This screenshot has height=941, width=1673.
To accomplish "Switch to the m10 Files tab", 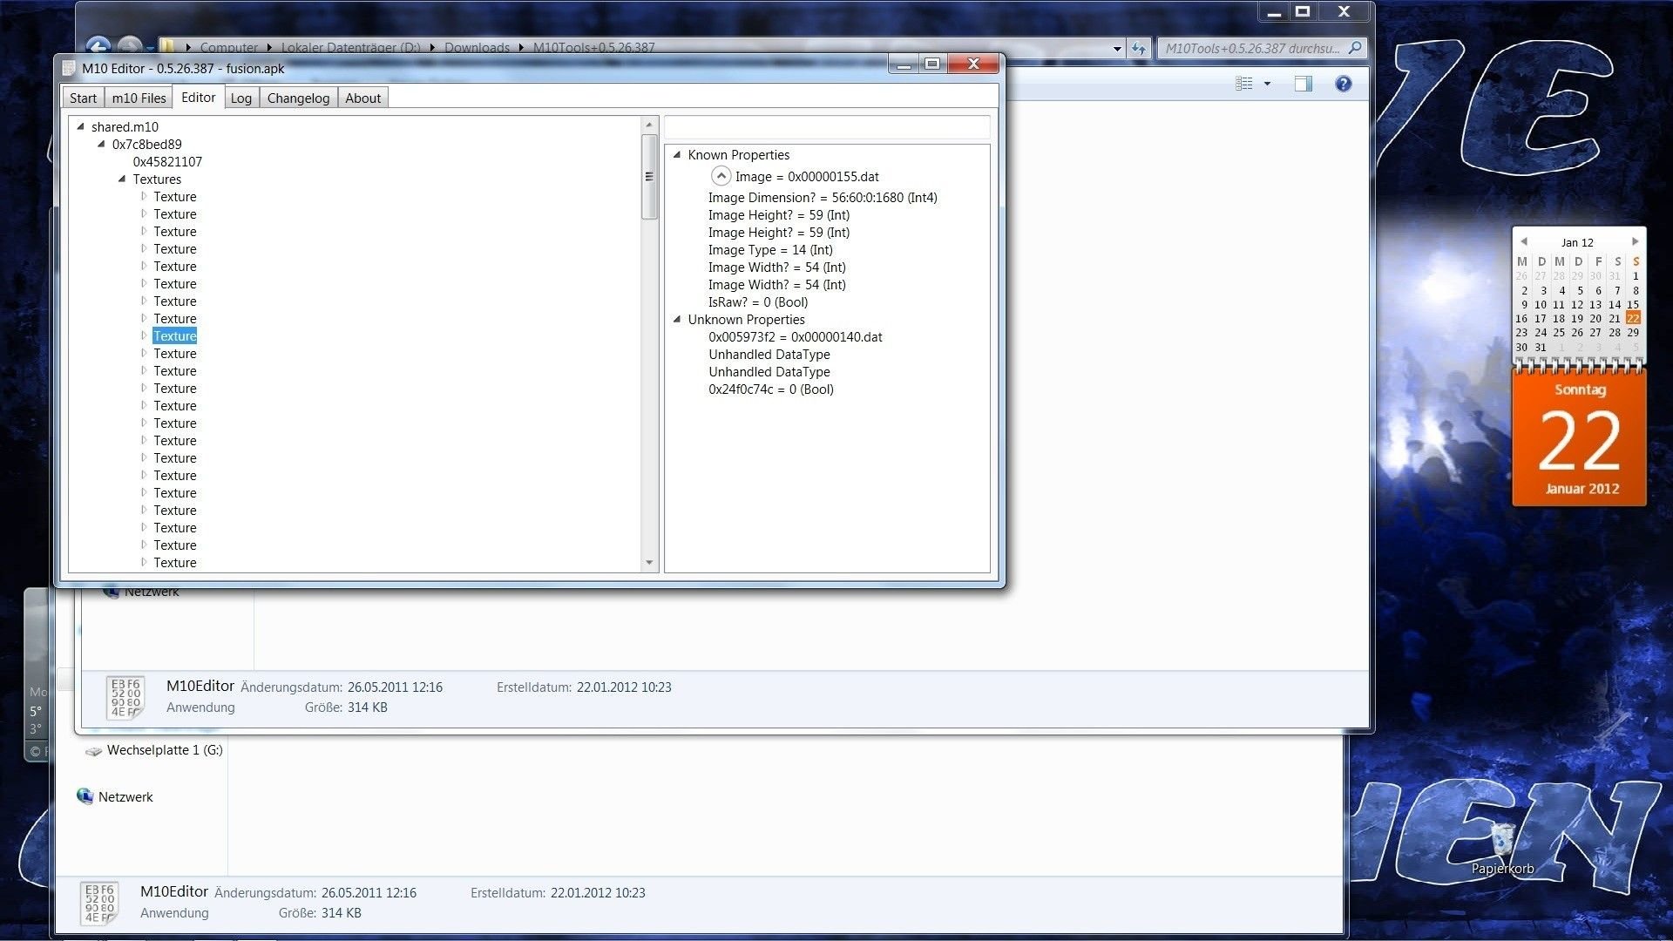I will [x=139, y=98].
